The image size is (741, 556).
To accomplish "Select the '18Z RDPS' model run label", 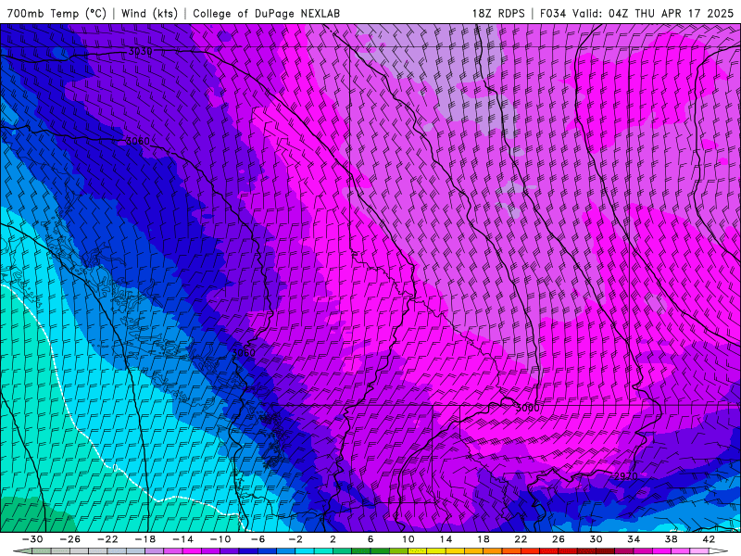I will 498,13.
